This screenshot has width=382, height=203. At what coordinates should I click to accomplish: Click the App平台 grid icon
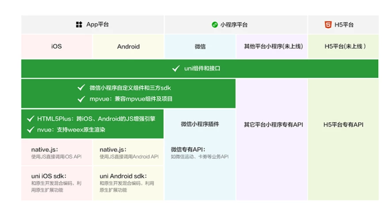[x=79, y=24]
